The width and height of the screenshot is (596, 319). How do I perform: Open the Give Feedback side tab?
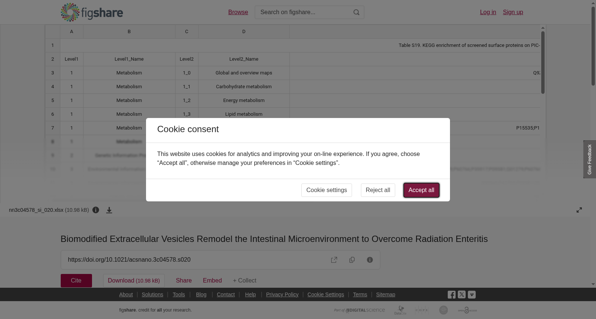coord(590,159)
